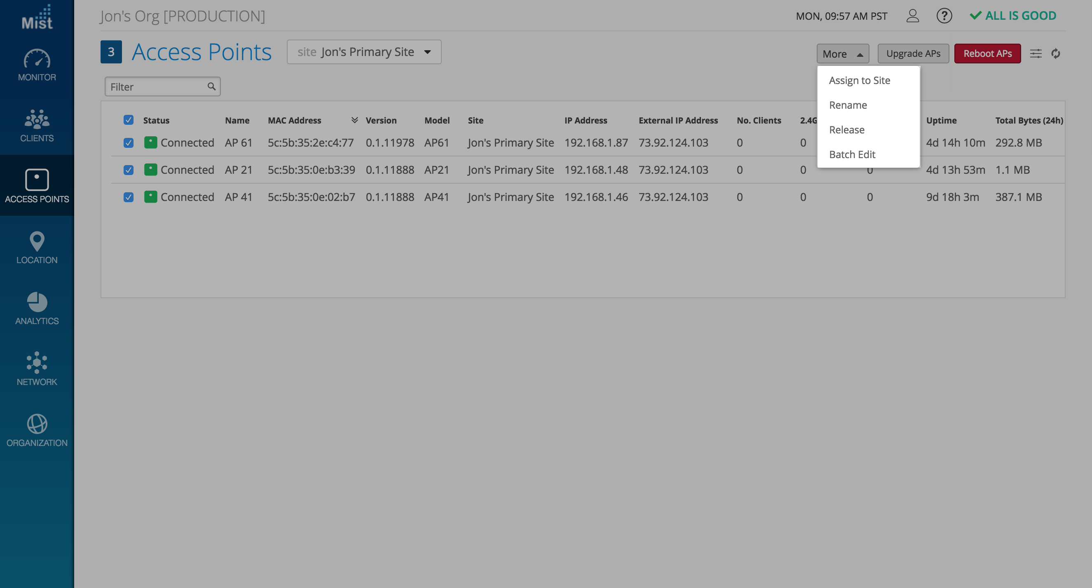Collapse the More dropdown menu
The height and width of the screenshot is (588, 1092).
842,54
